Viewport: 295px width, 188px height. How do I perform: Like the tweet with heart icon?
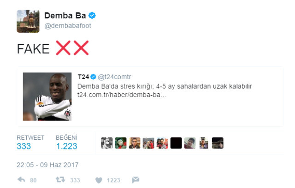(x=99, y=180)
